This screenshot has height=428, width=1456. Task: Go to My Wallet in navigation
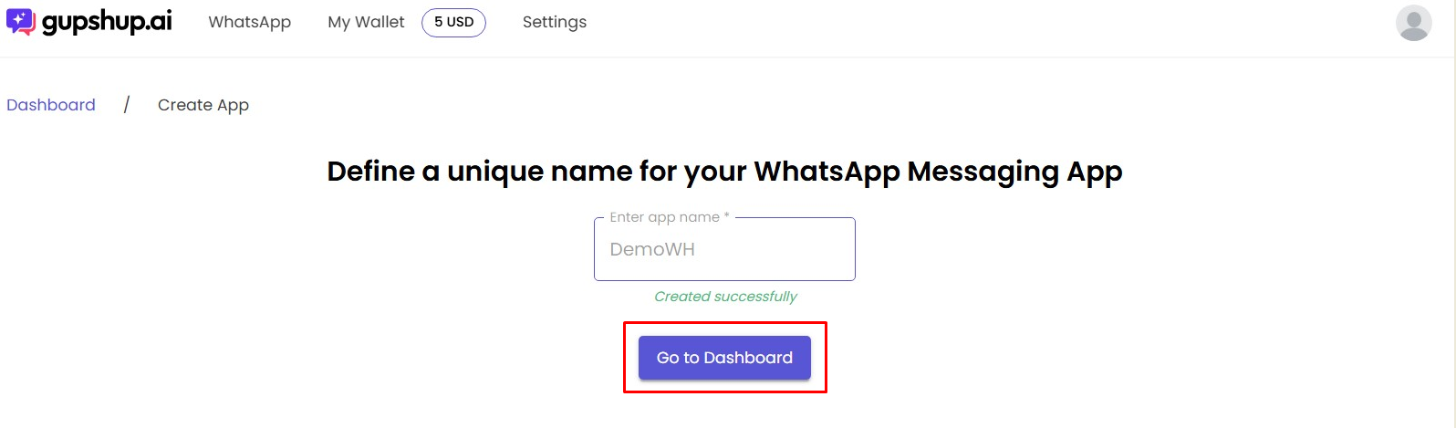366,22
